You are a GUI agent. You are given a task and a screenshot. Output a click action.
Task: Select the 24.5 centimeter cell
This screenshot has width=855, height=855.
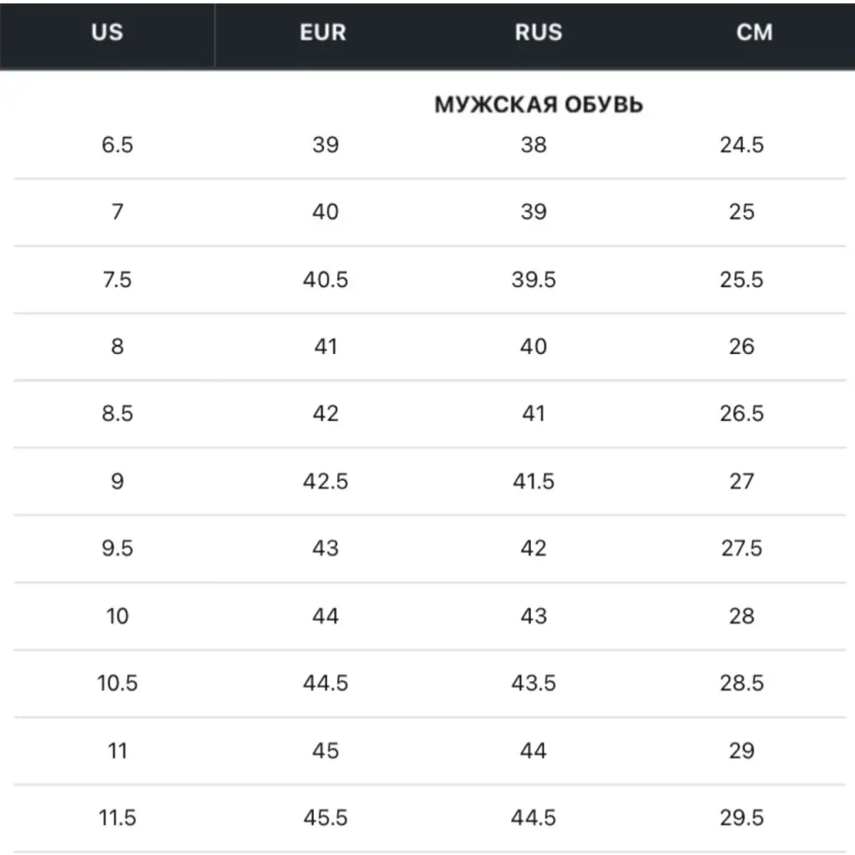(x=741, y=145)
